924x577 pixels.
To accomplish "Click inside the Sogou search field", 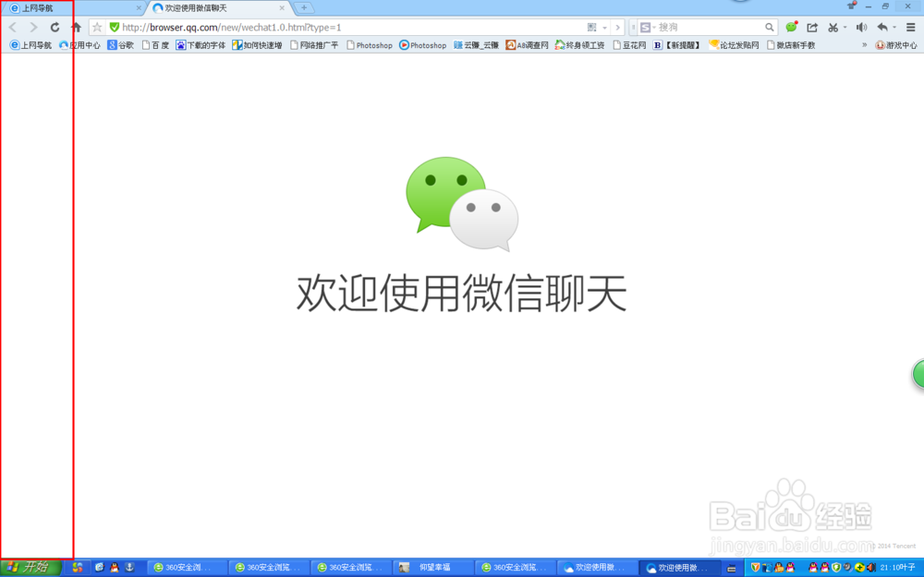I will tap(710, 27).
